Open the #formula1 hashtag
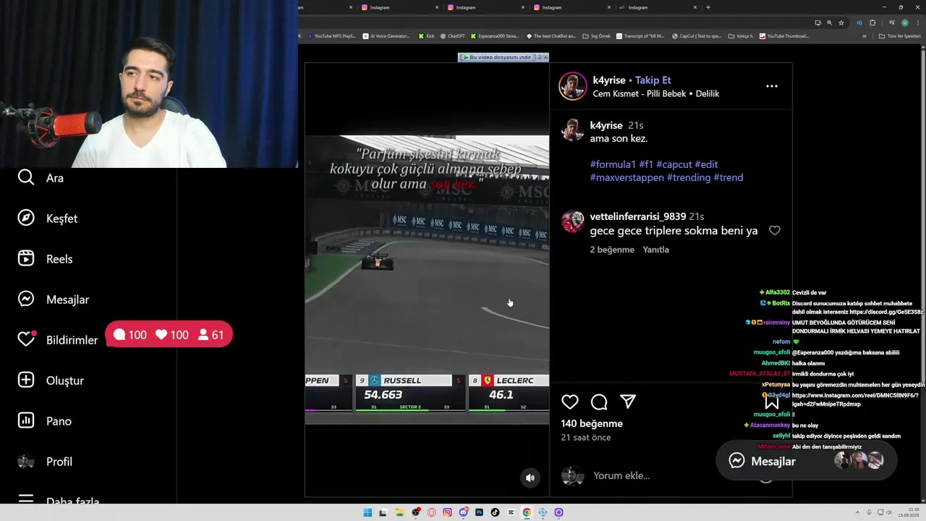Image resolution: width=926 pixels, height=521 pixels. (x=613, y=164)
